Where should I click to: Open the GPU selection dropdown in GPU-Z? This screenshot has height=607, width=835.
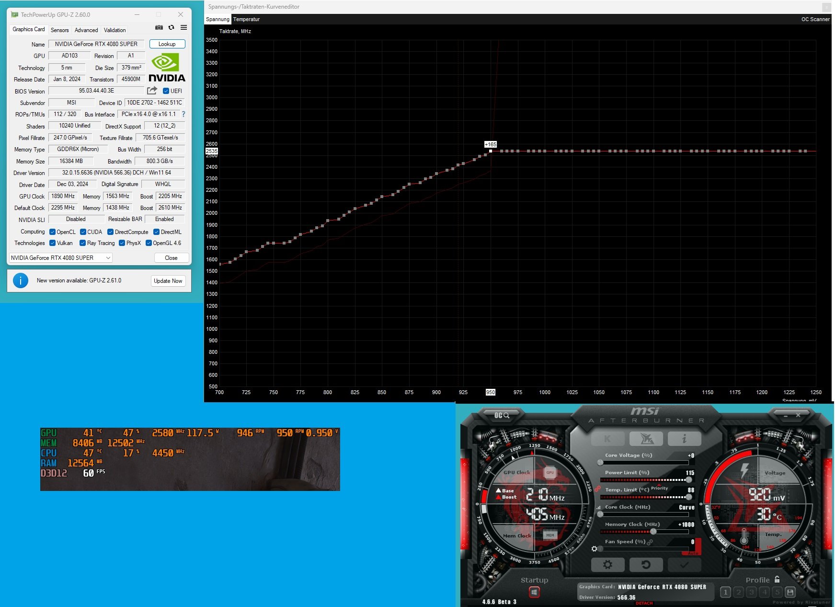pyautogui.click(x=61, y=258)
